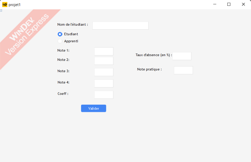The width and height of the screenshot is (251, 162).
Task: Click the Note 2 input box
Action: coord(104,61)
